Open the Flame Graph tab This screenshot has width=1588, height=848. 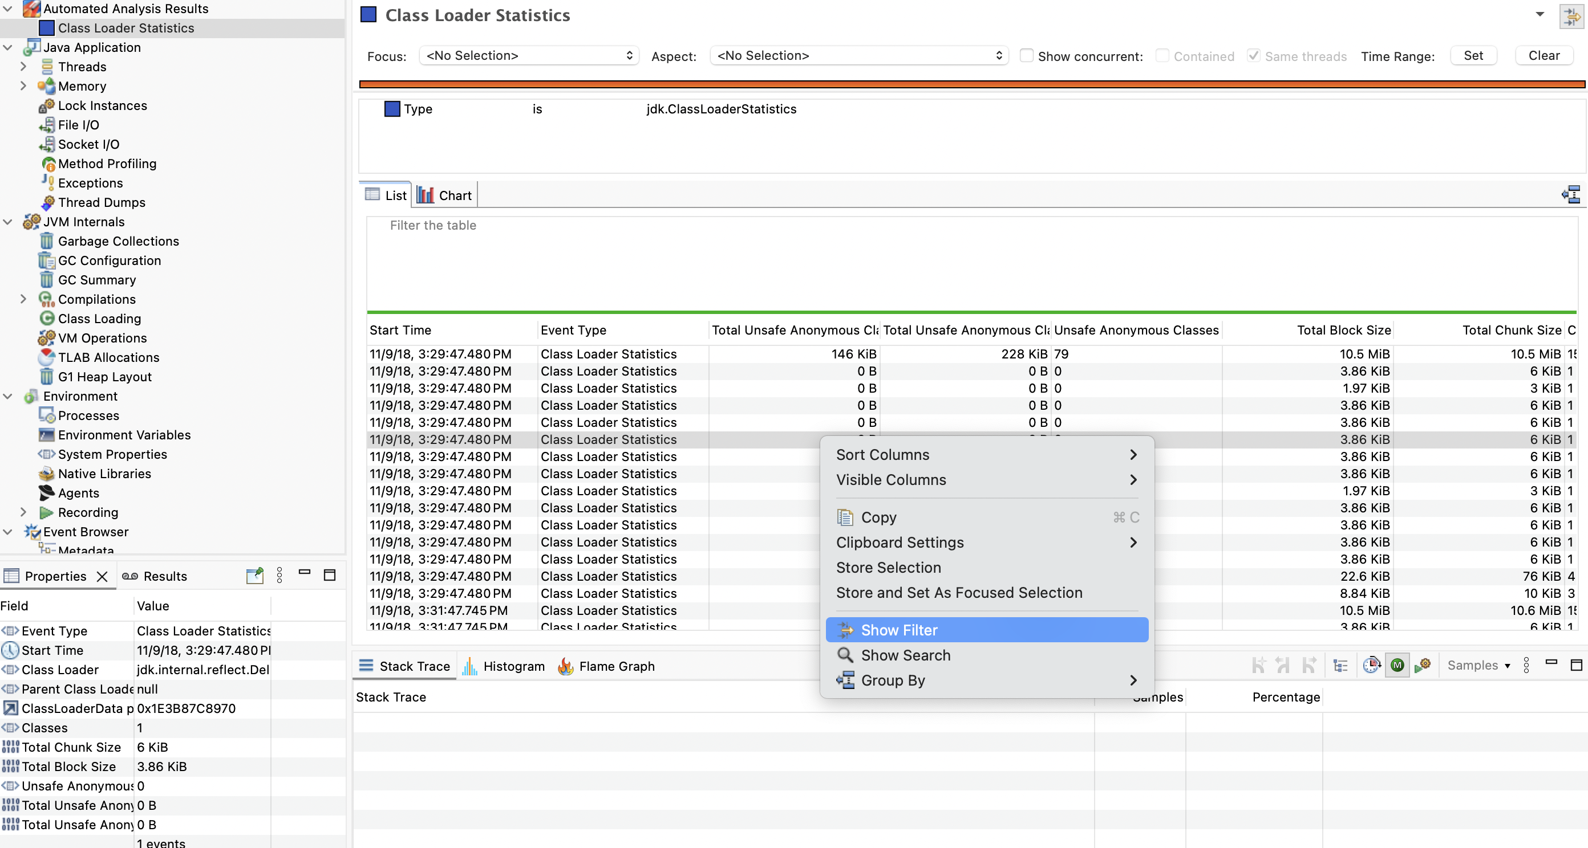pyautogui.click(x=605, y=666)
